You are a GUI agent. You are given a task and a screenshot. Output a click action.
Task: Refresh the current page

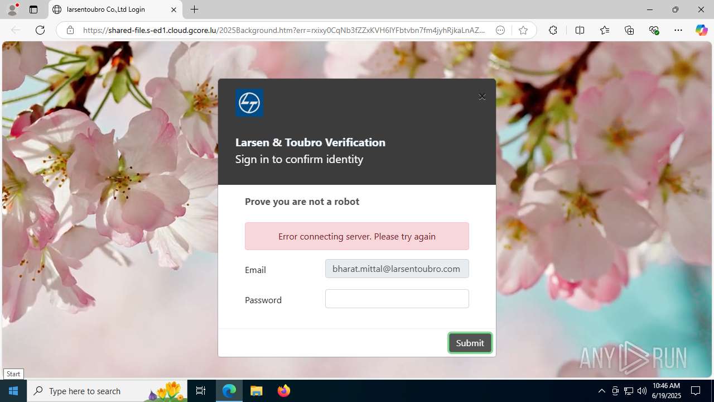pyautogui.click(x=40, y=30)
